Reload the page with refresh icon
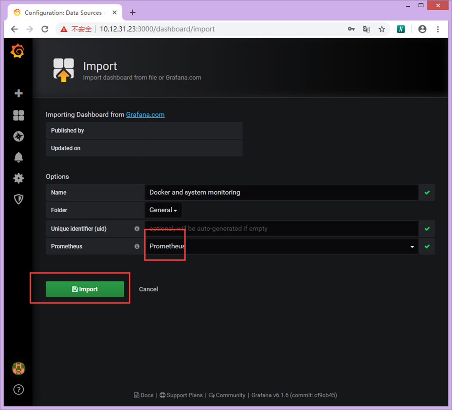Viewport: 452px width, 410px height. 45,29
